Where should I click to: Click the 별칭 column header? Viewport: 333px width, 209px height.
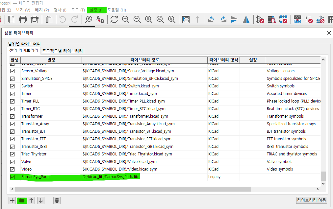[x=51, y=60]
